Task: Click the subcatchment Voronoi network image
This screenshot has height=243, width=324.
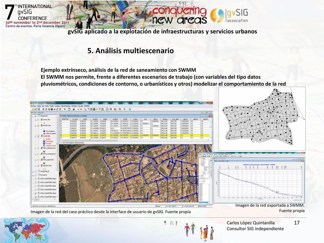Action: pos(262,119)
